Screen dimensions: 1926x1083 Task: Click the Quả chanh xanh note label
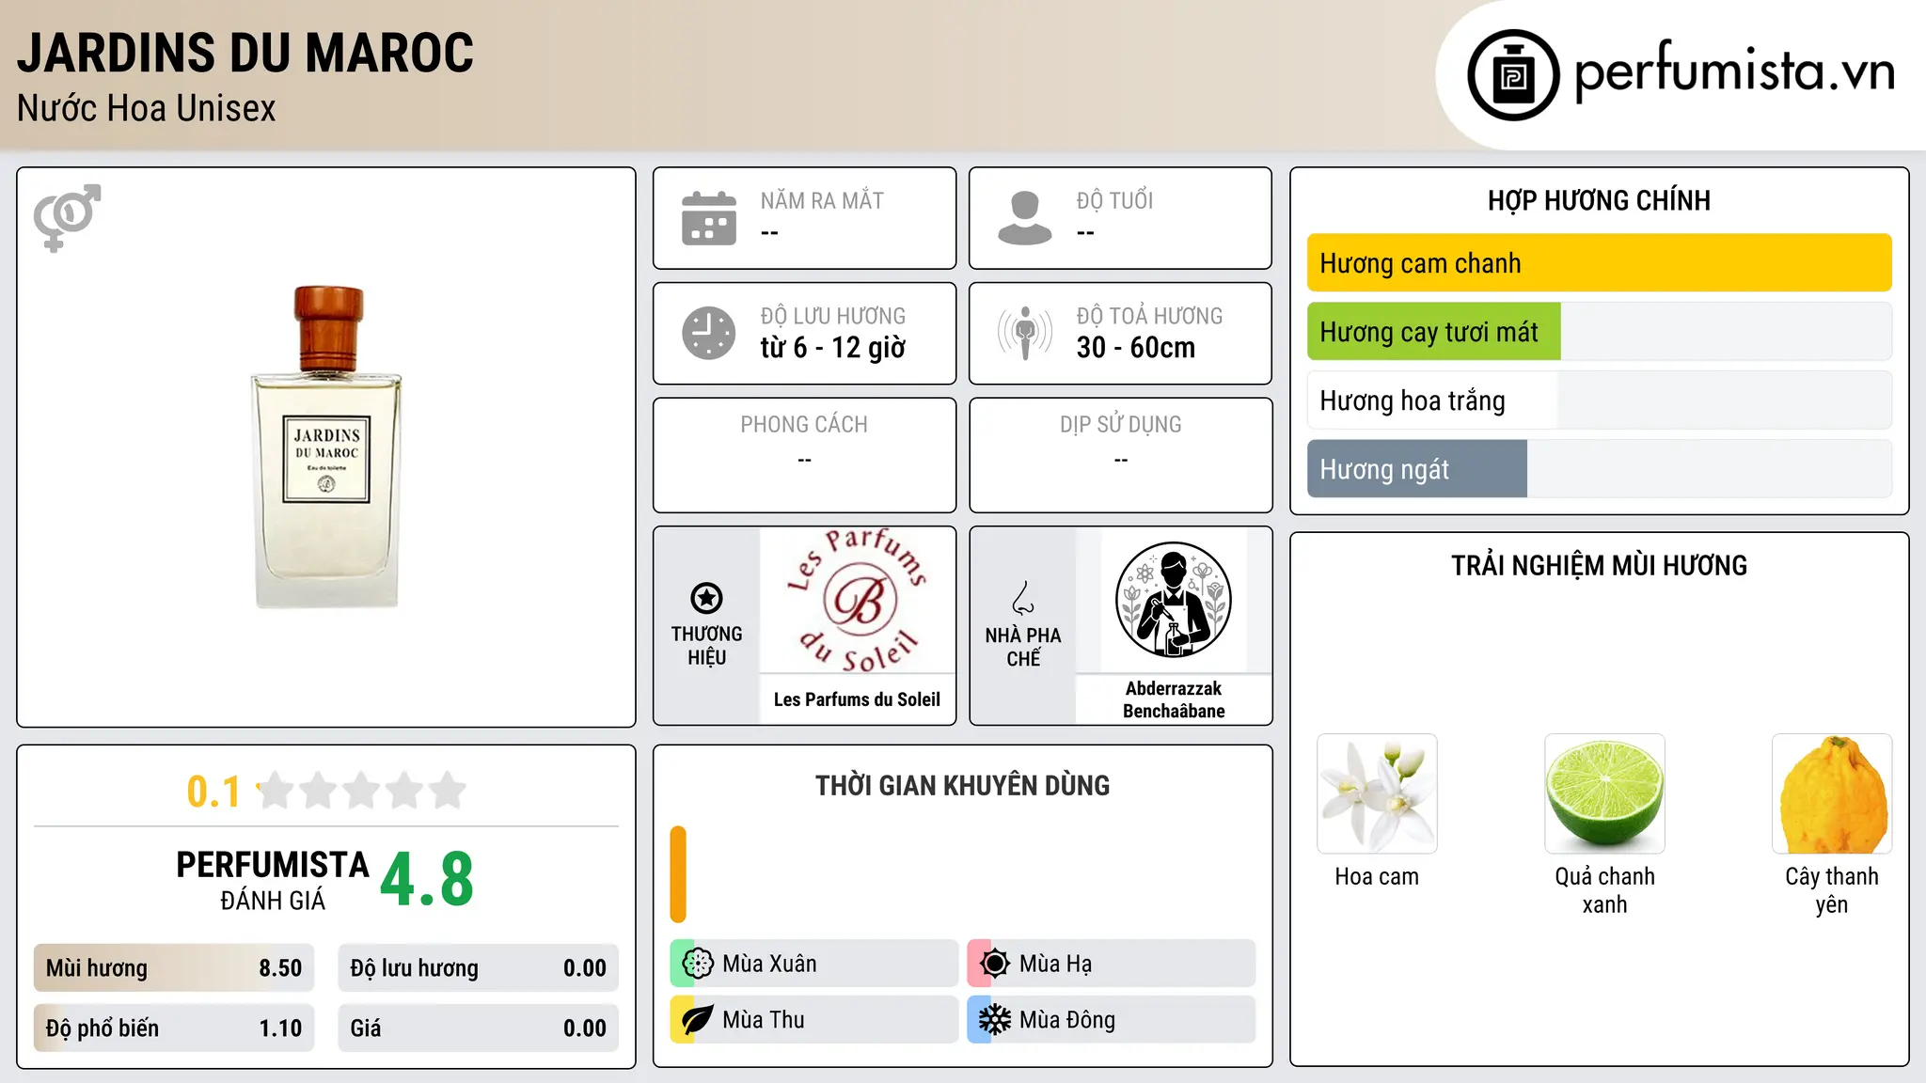tap(1604, 890)
